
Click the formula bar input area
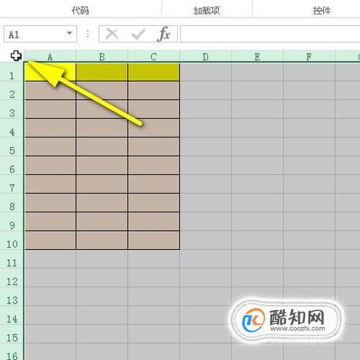coord(270,34)
